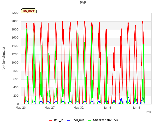Viewport: 167px width, 125px height.
Task: Click the 200 y-axis tick label
Action: [x=16, y=96]
